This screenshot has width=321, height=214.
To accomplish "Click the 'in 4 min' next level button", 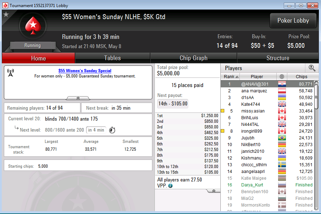I will (96, 130).
